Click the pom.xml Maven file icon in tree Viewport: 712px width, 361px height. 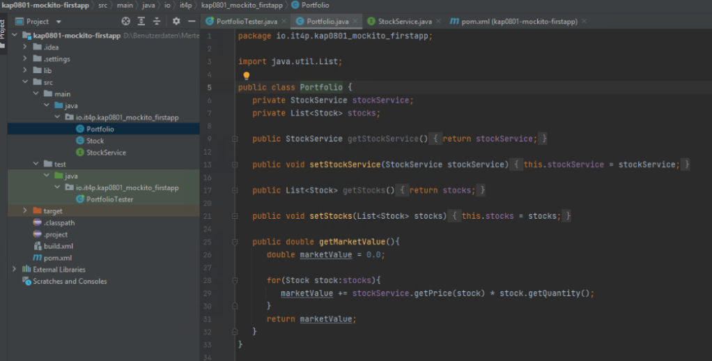tap(38, 258)
